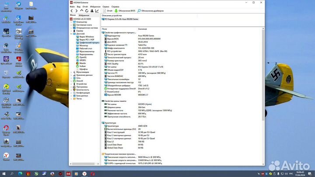This screenshot has height=177, width=315.
Task: Select the Тесты tree item
Action: [x=77, y=99]
